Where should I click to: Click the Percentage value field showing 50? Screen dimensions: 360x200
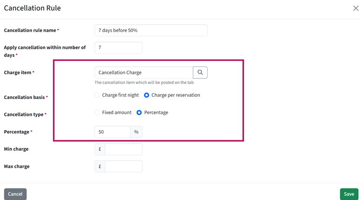pos(112,132)
